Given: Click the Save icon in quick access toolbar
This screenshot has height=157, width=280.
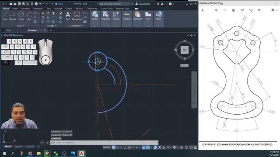Looking at the screenshot, I should (19, 4).
